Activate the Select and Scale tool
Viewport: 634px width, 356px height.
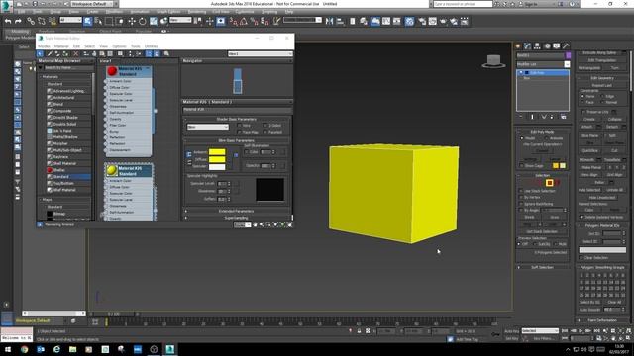click(x=154, y=21)
